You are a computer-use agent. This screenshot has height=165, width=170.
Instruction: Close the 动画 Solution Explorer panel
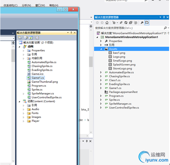[75, 33]
